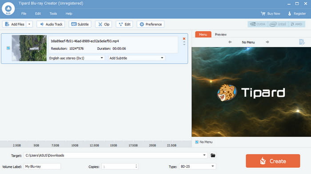This screenshot has width=311, height=174.
Task: Click the Duration 00:00:06 text
Action: [112, 48]
